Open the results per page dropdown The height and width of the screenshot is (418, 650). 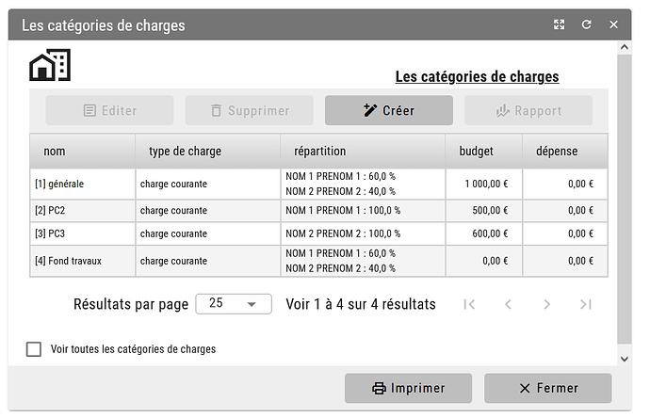pyautogui.click(x=234, y=304)
